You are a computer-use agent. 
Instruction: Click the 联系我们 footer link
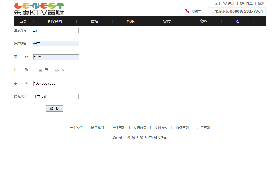pos(98,128)
